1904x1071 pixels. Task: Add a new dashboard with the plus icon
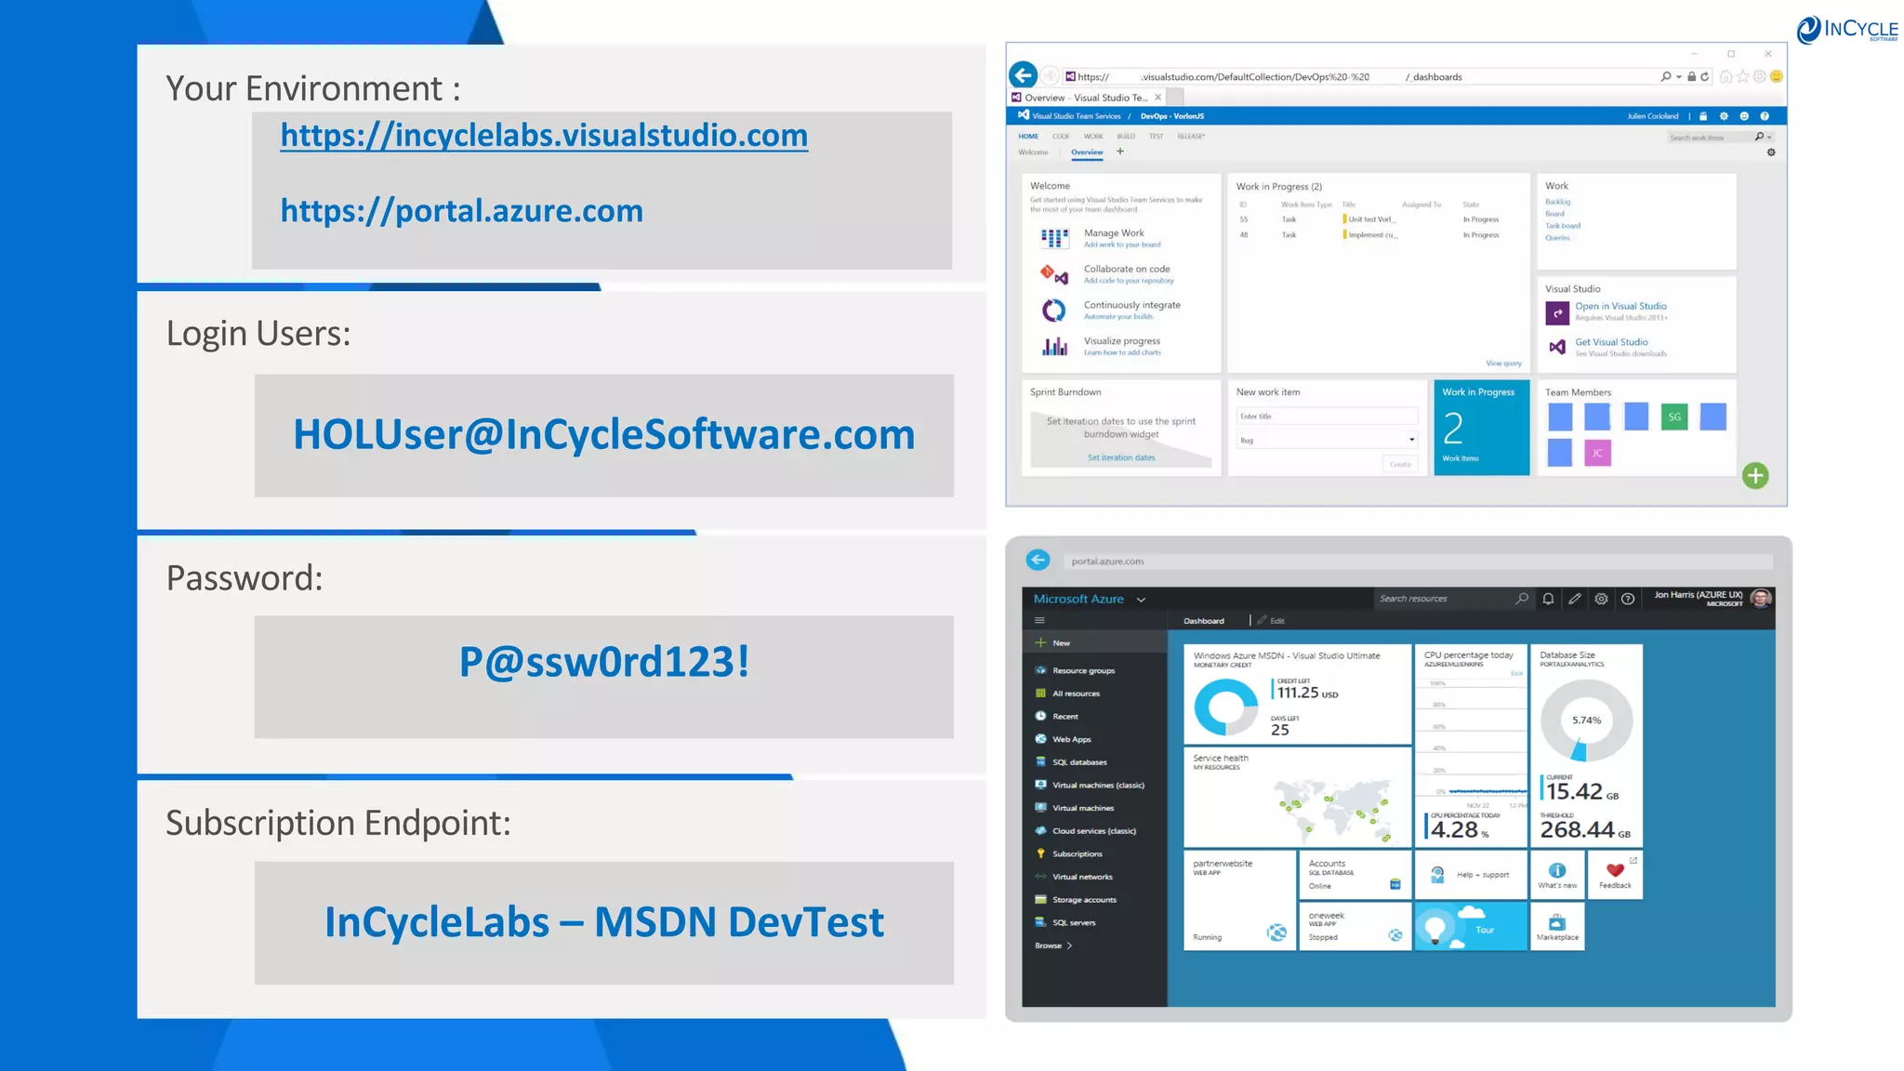click(x=1120, y=152)
